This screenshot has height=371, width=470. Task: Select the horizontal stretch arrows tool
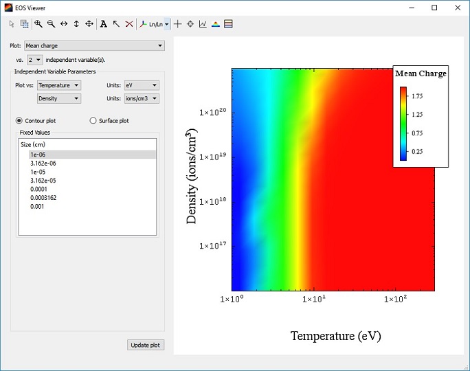(x=64, y=24)
